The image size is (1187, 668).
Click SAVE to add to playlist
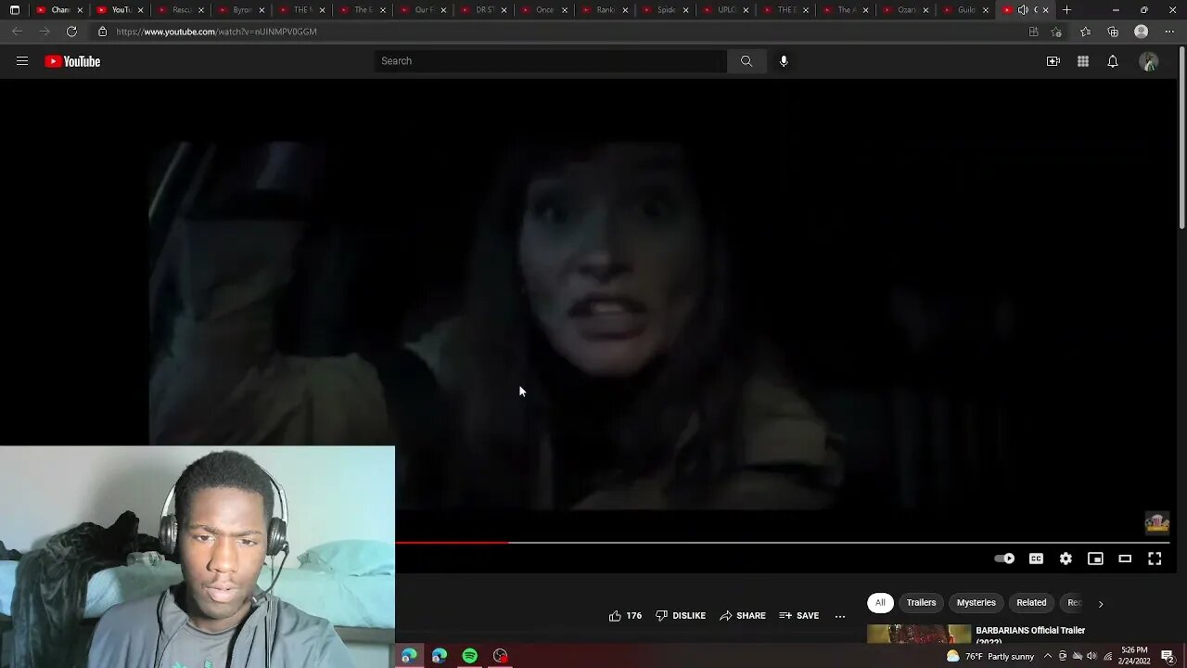(799, 616)
